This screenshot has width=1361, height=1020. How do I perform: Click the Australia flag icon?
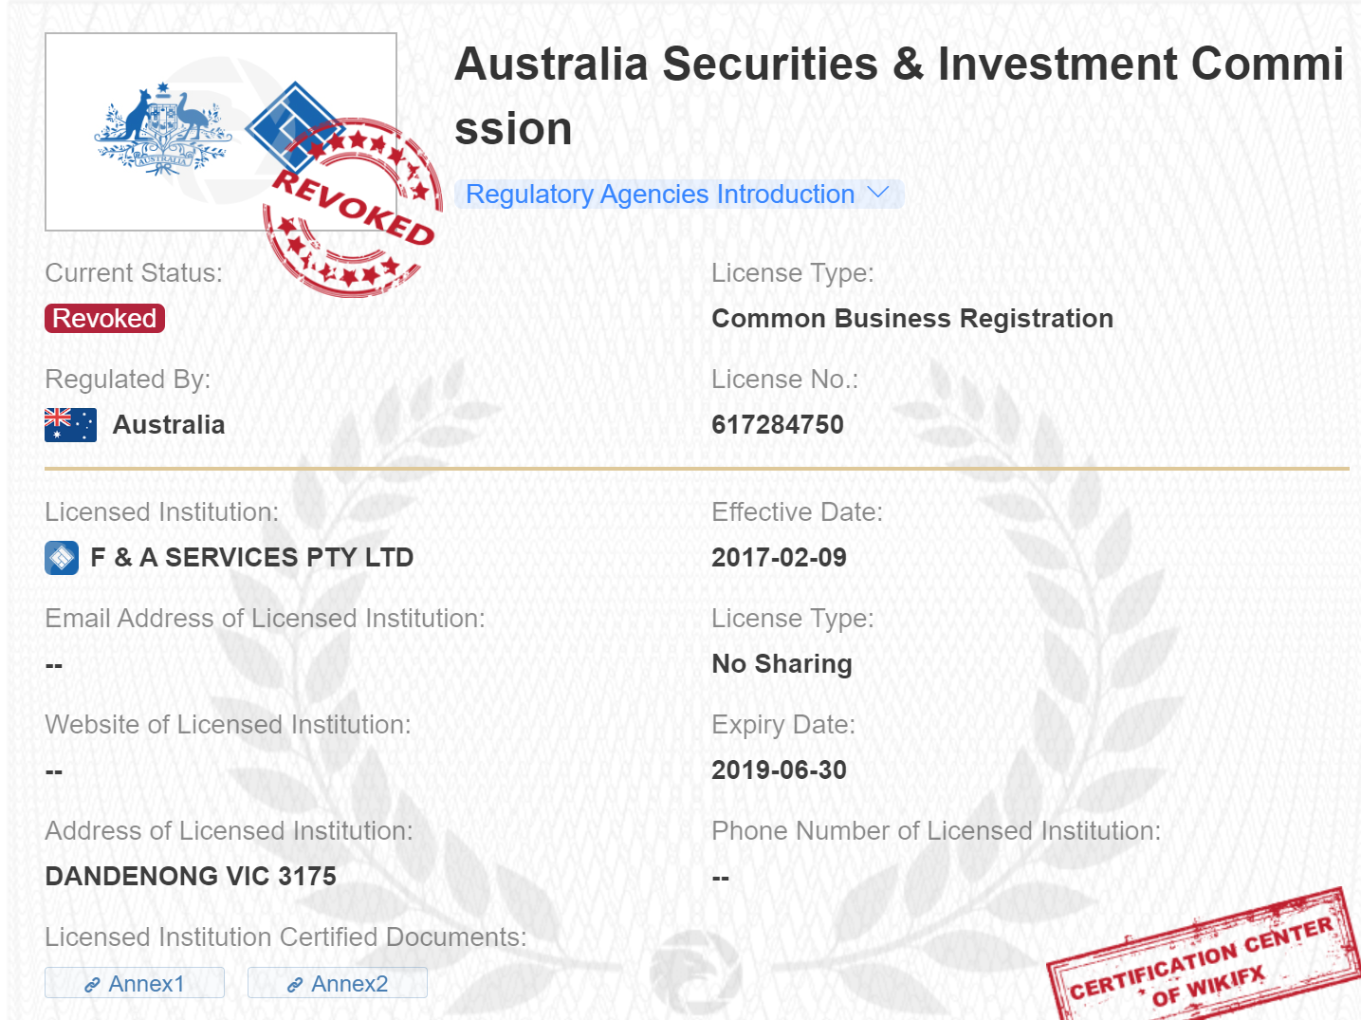pyautogui.click(x=70, y=425)
